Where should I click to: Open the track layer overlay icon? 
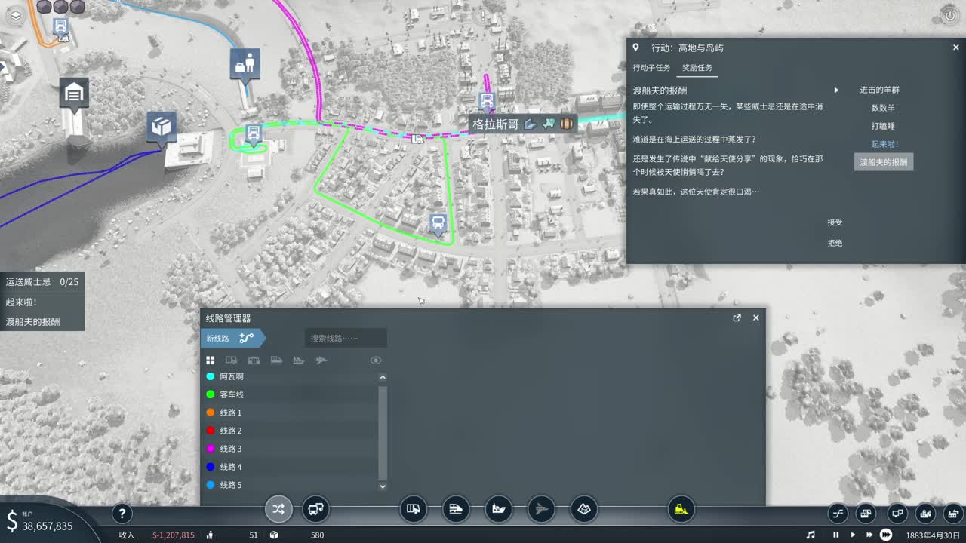click(x=838, y=514)
